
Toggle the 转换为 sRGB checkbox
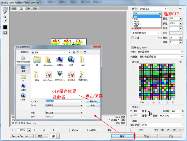click(x=132, y=48)
